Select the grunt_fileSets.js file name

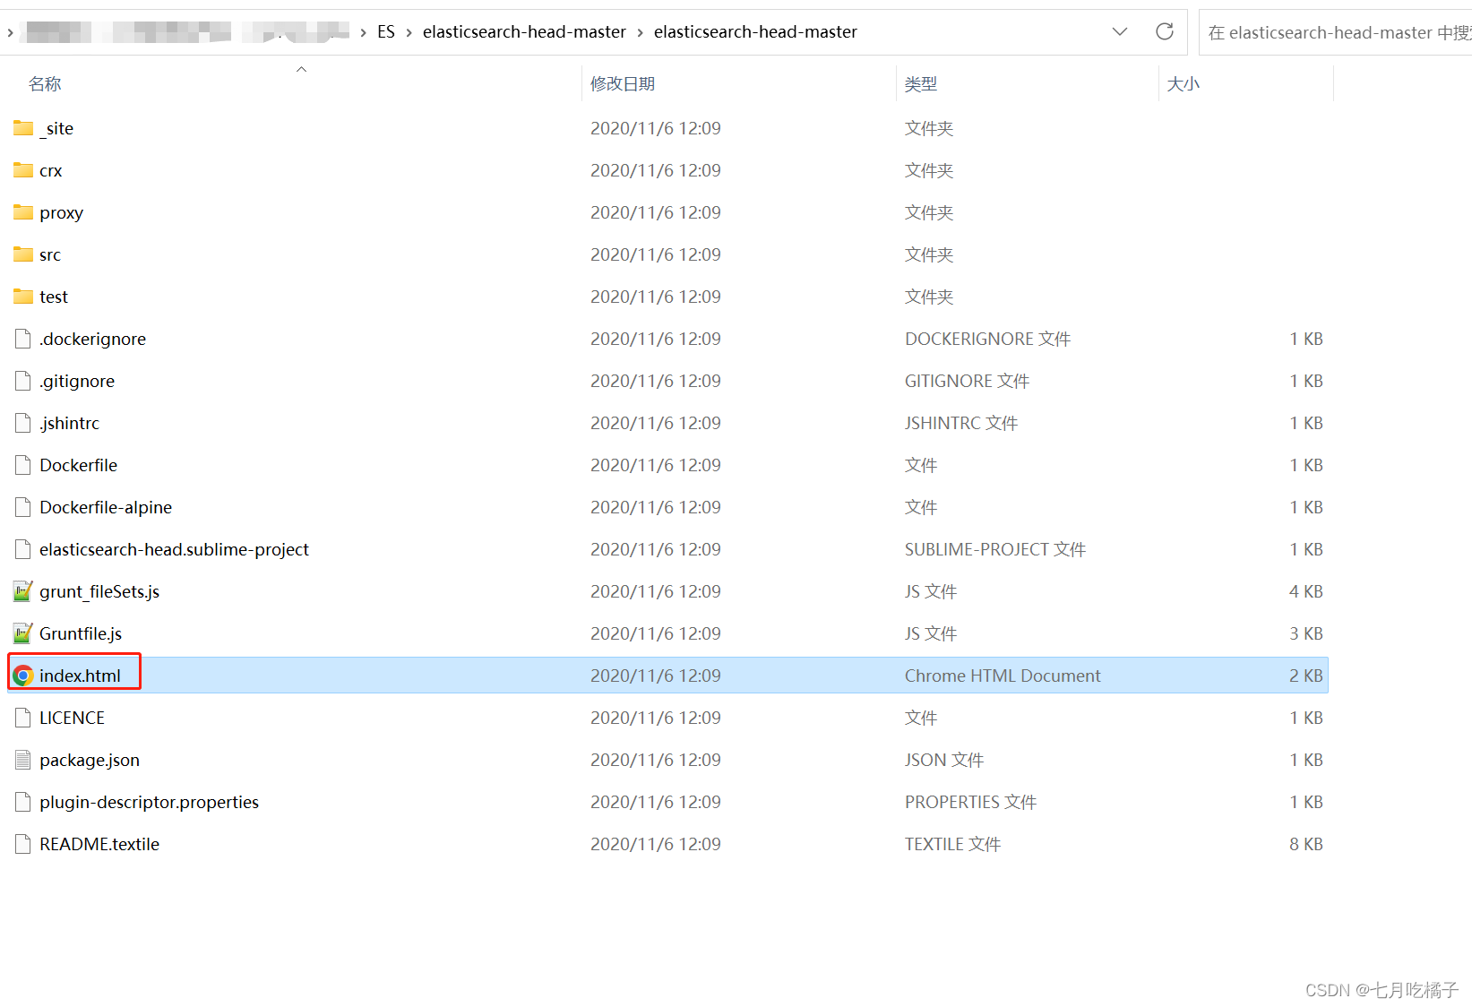click(x=99, y=591)
